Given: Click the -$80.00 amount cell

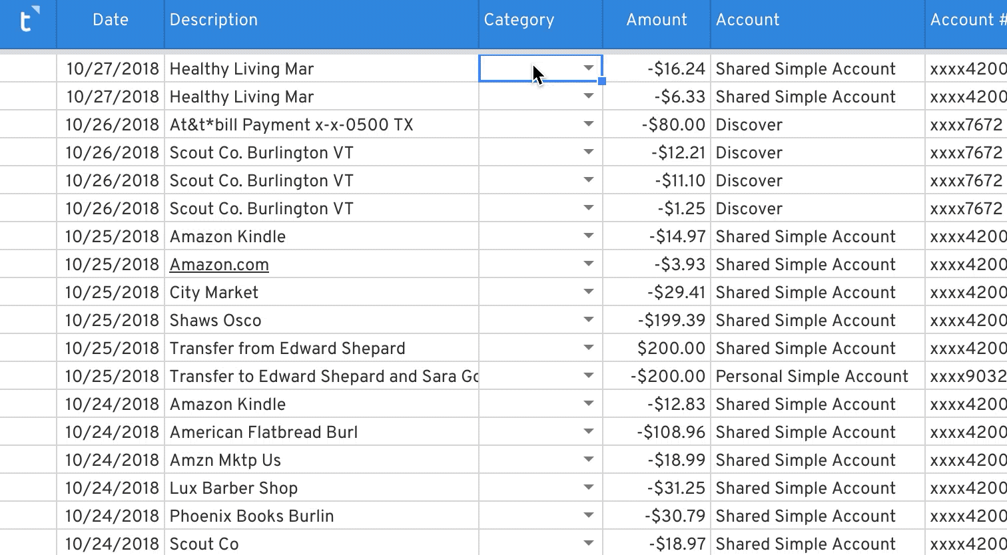Looking at the screenshot, I should (x=657, y=124).
